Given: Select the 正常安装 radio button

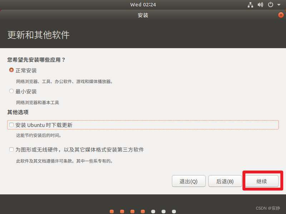Looking at the screenshot, I should coord(11,70).
